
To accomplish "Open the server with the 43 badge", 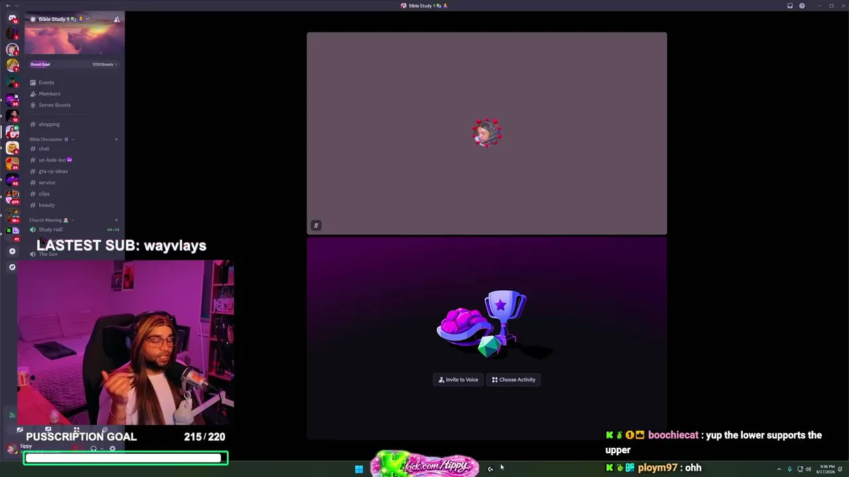I will (12, 180).
